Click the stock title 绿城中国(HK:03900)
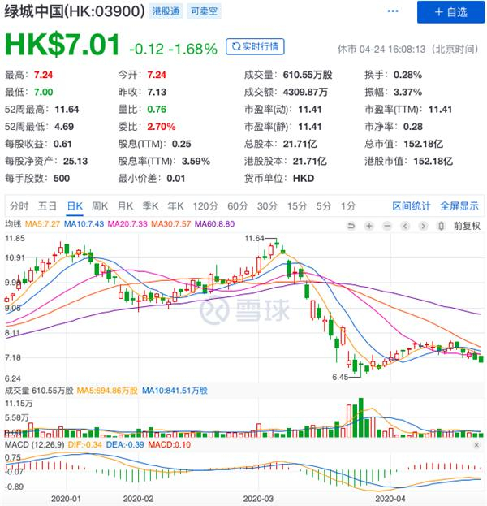This screenshot has width=487, height=506. 75,11
